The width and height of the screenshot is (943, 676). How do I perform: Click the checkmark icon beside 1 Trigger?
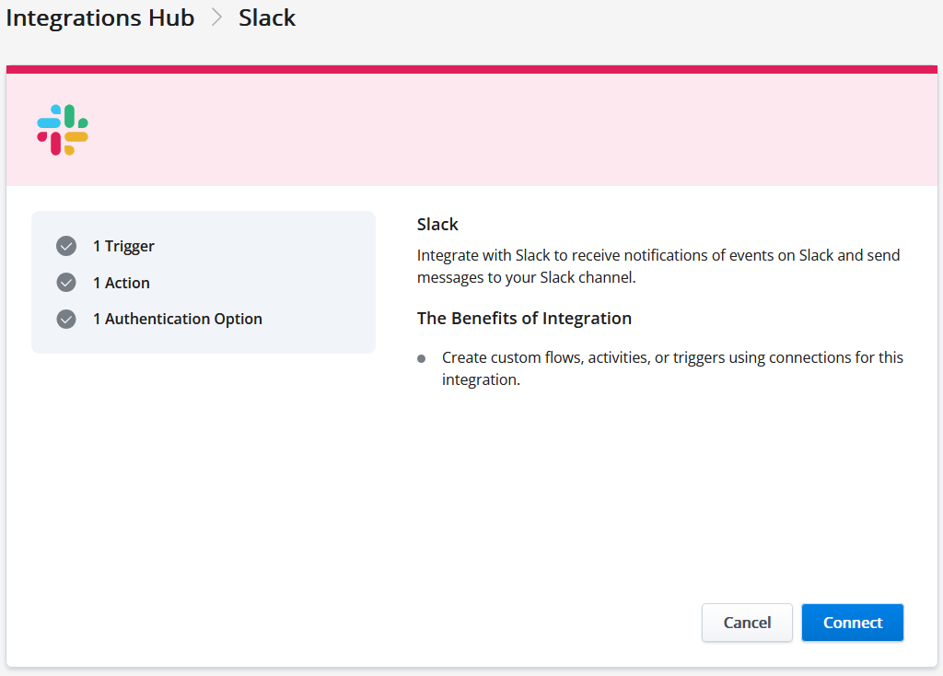point(65,246)
